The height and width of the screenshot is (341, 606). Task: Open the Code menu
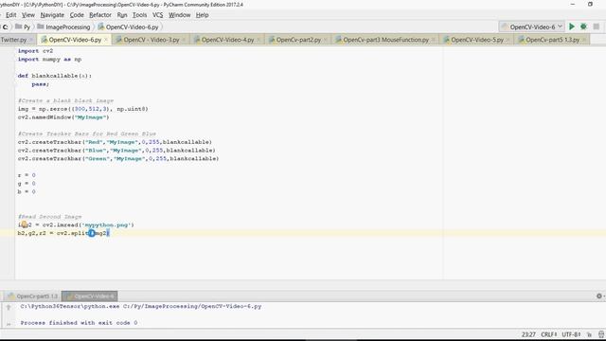click(77, 15)
